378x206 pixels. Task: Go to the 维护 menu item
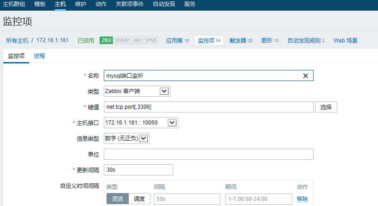point(81,4)
